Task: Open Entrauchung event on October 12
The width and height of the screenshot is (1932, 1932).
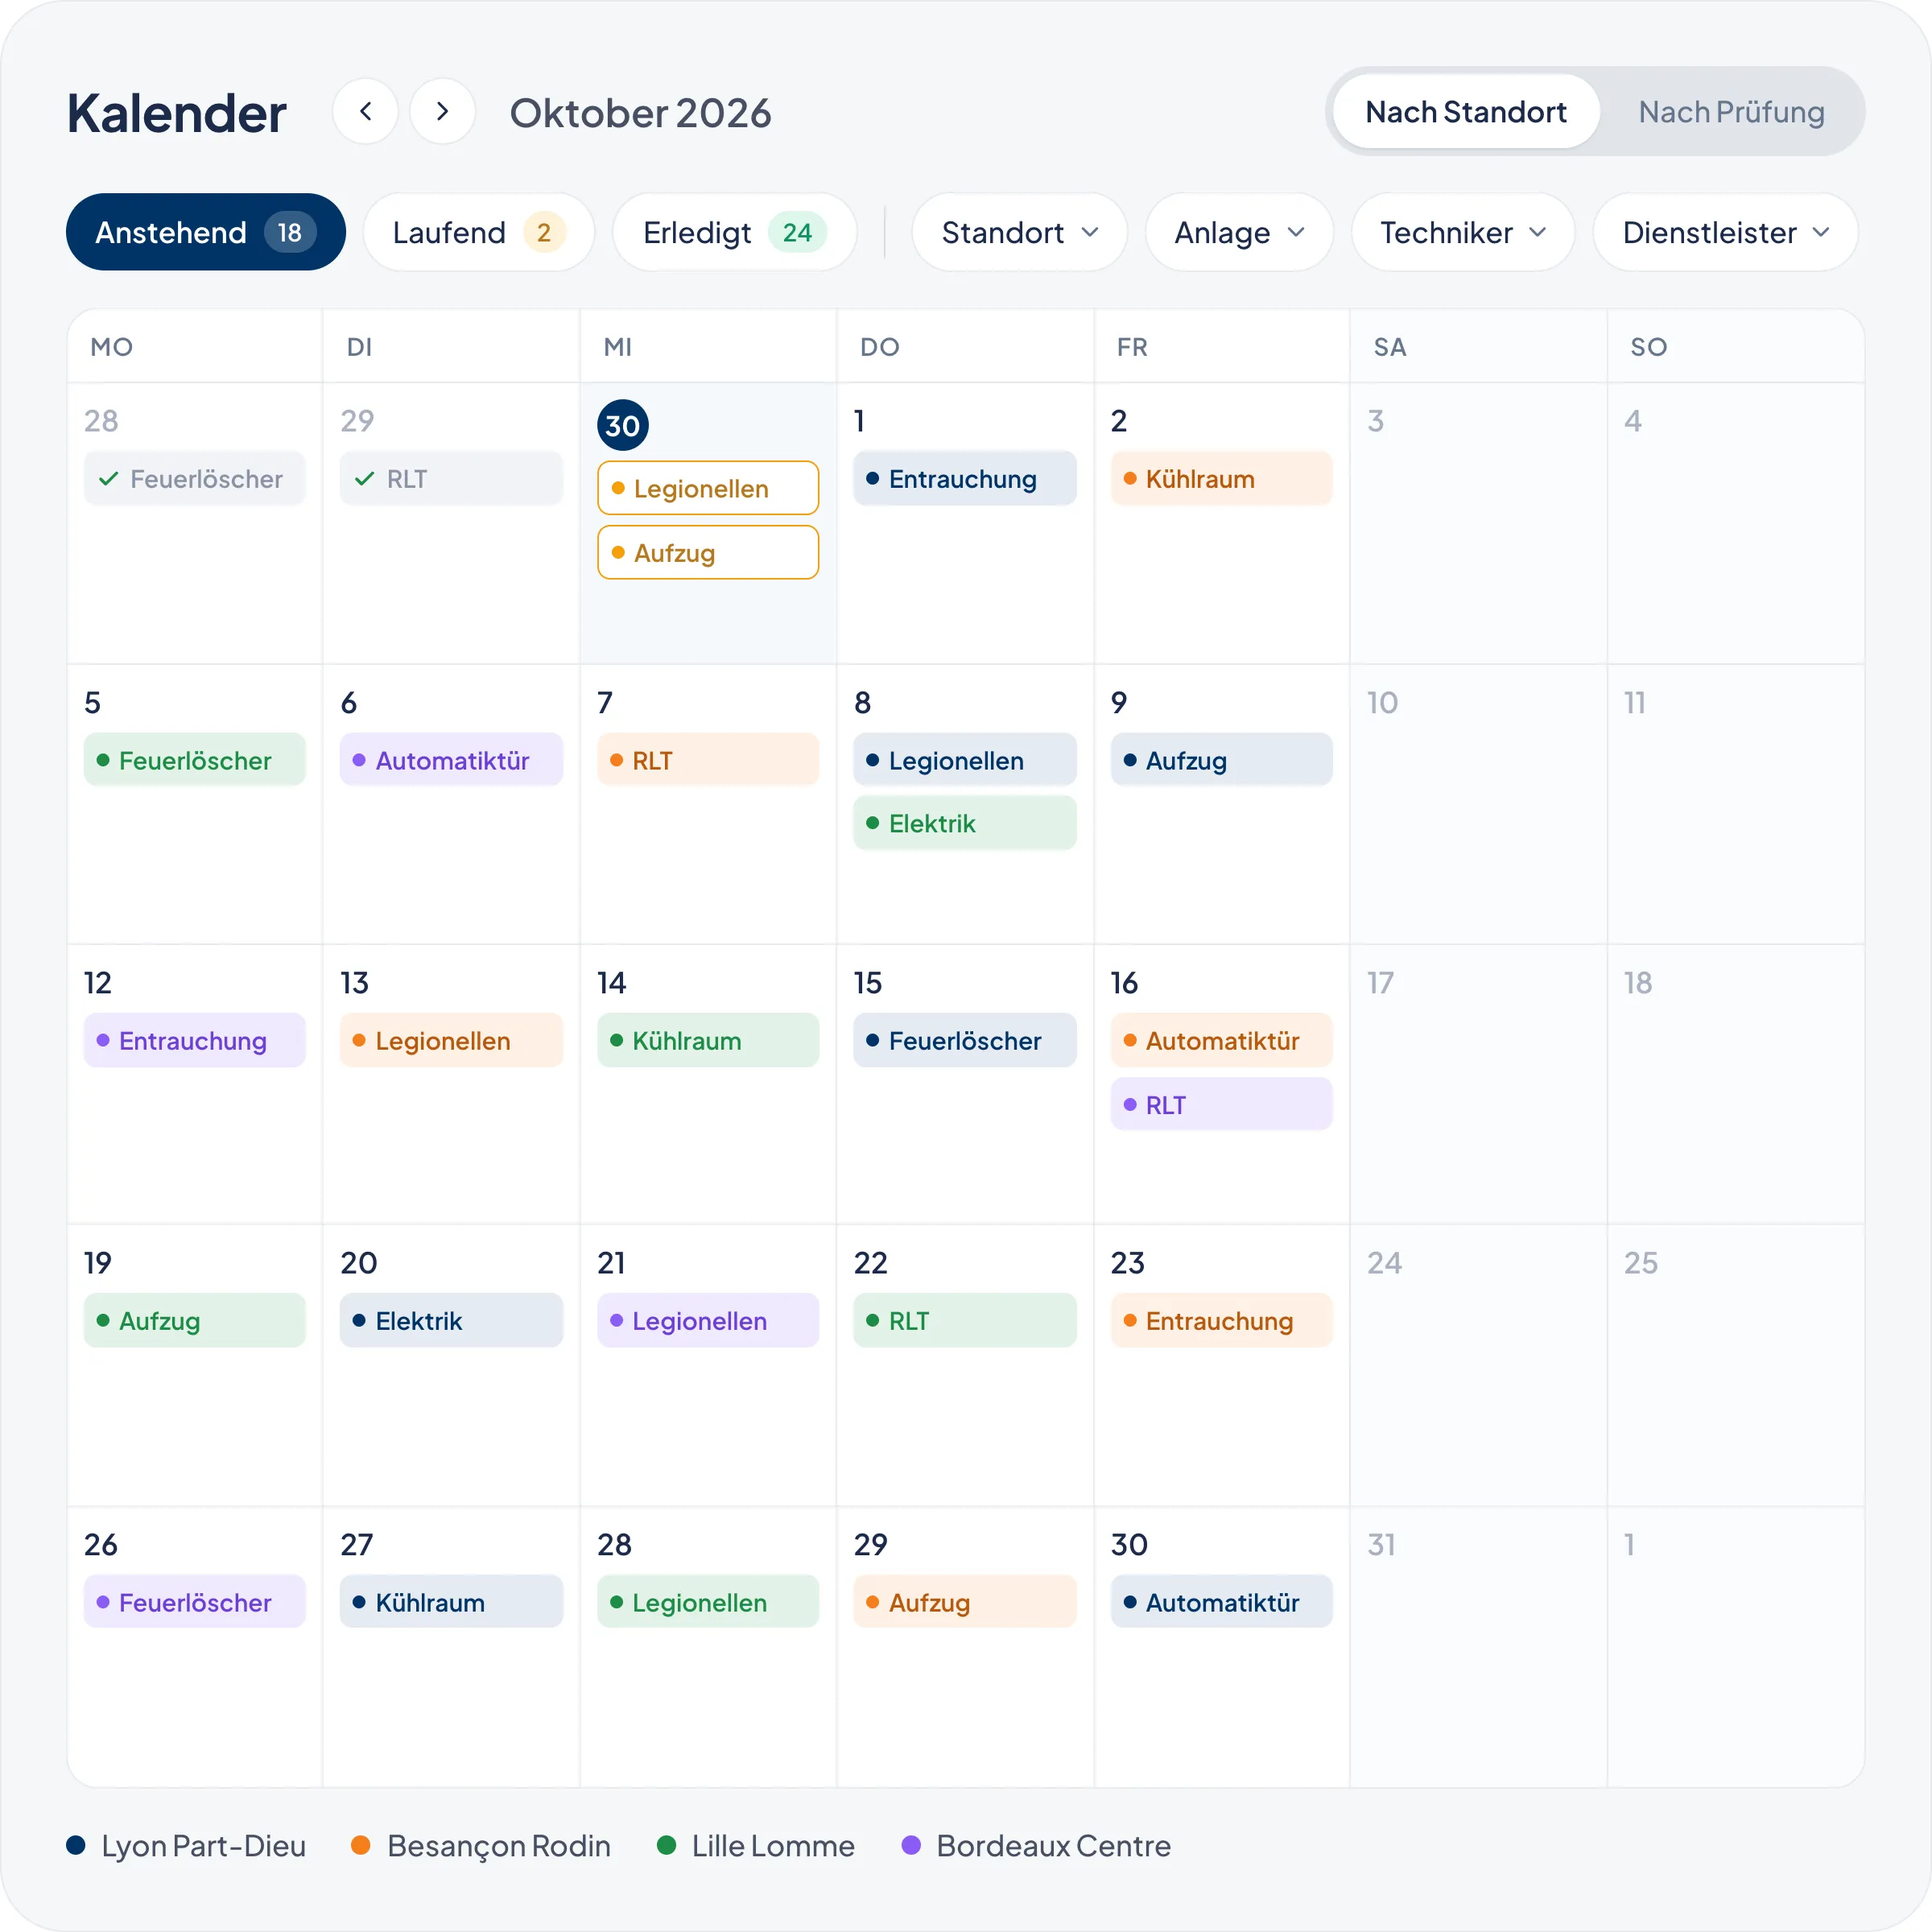Action: coord(194,1040)
